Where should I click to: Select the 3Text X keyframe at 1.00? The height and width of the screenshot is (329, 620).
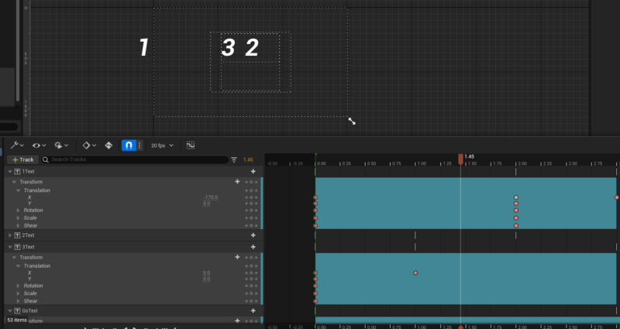pyautogui.click(x=415, y=273)
